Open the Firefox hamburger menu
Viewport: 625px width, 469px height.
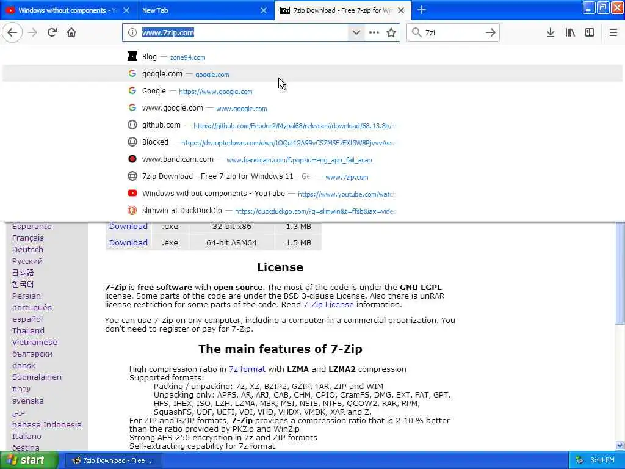(x=613, y=33)
